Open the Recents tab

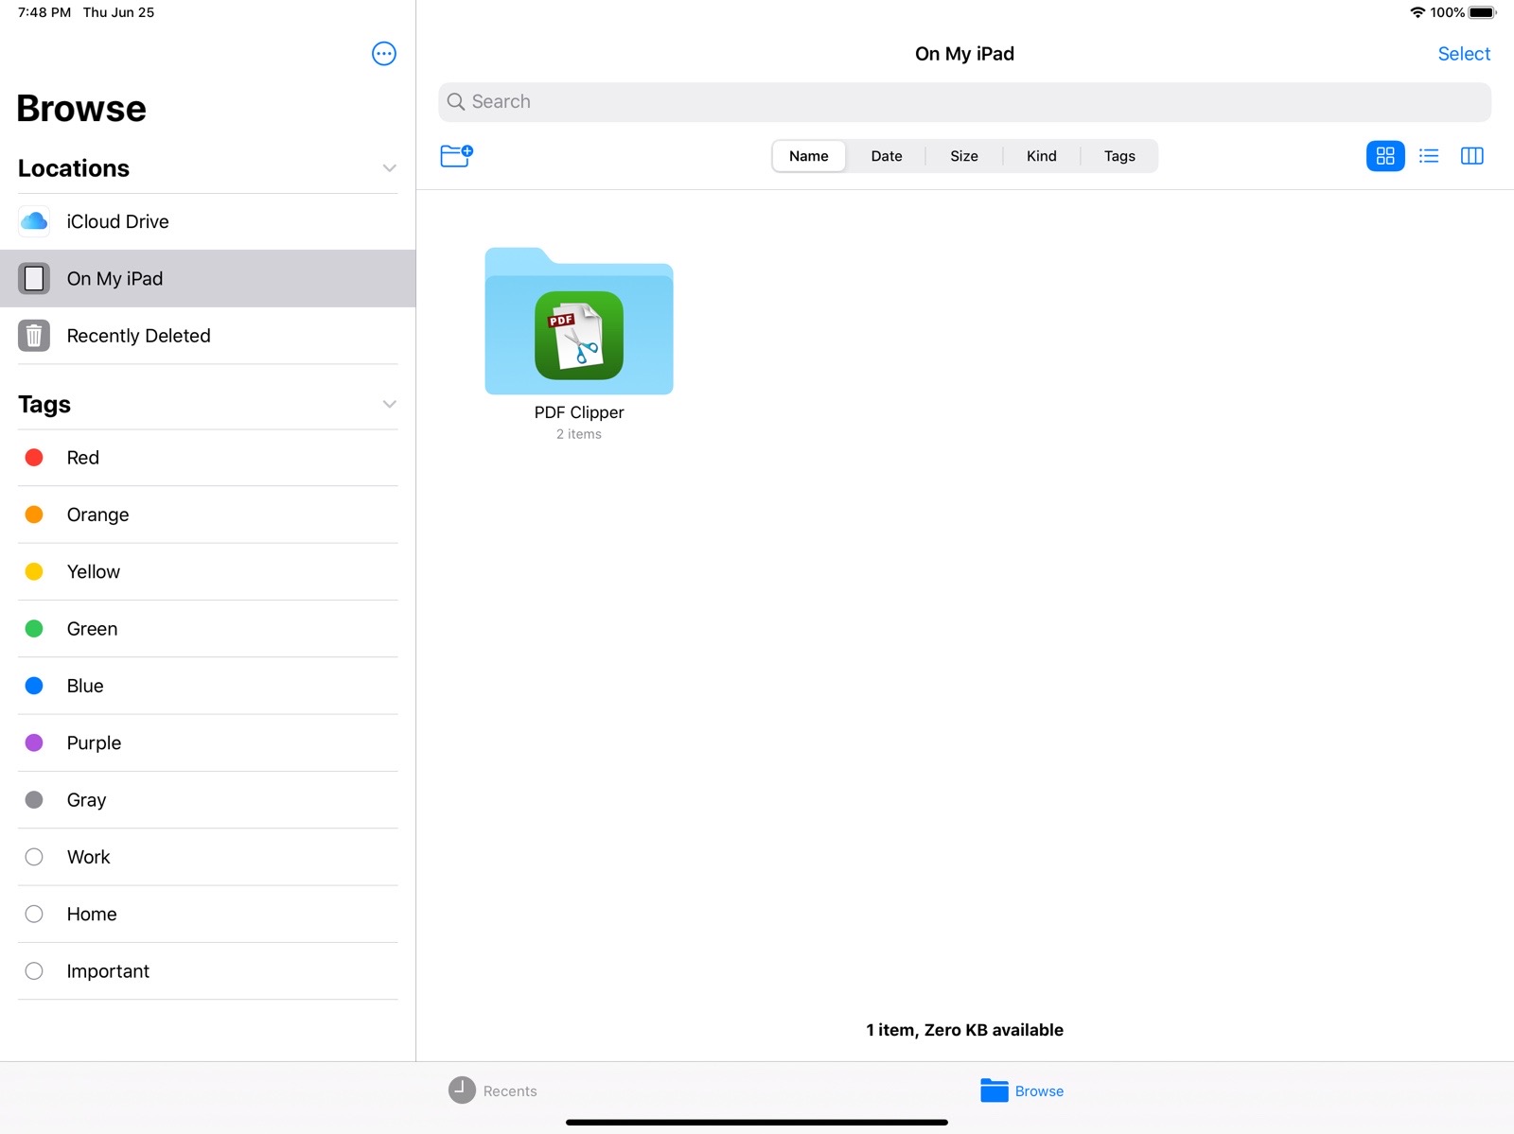(x=493, y=1090)
